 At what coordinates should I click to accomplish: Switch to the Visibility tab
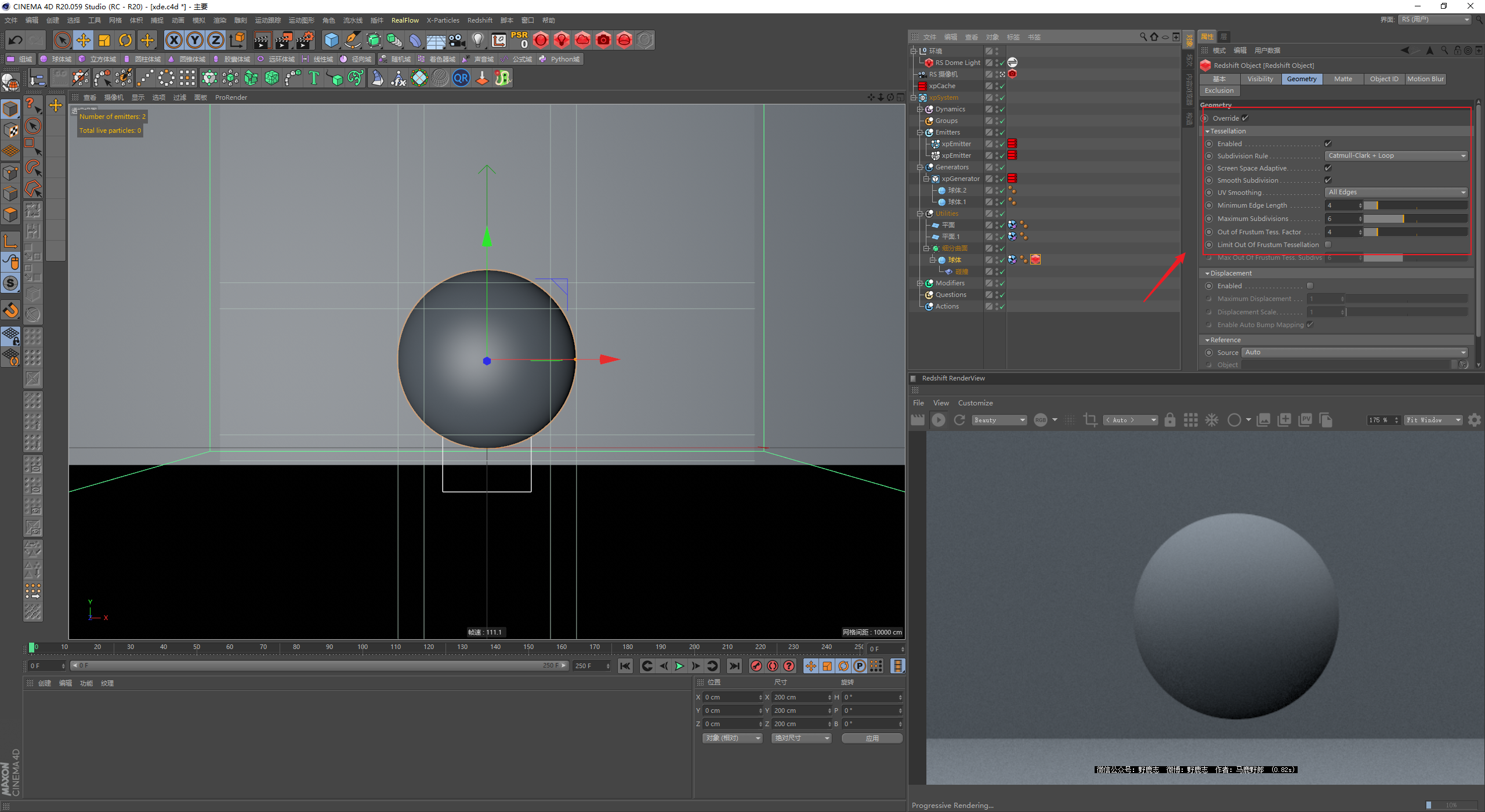coord(1260,79)
